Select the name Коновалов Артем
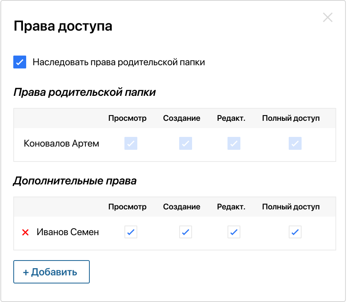The width and height of the screenshot is (364, 302). (61, 143)
